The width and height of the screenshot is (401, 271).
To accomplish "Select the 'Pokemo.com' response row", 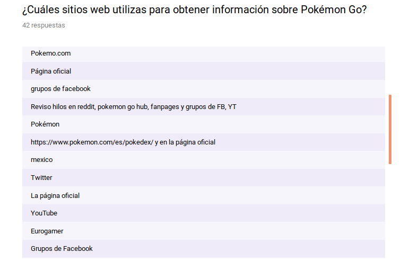I will click(204, 53).
